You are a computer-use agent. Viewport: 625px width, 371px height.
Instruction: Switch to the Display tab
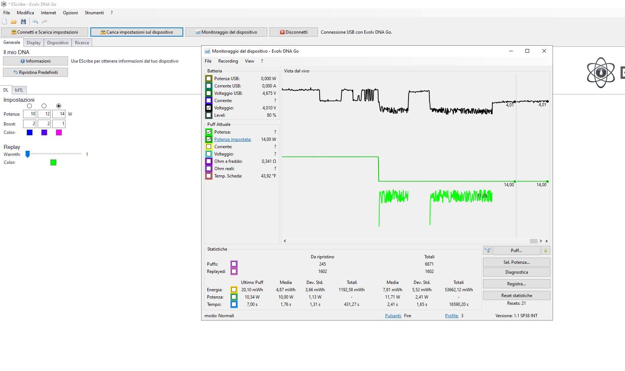point(34,43)
